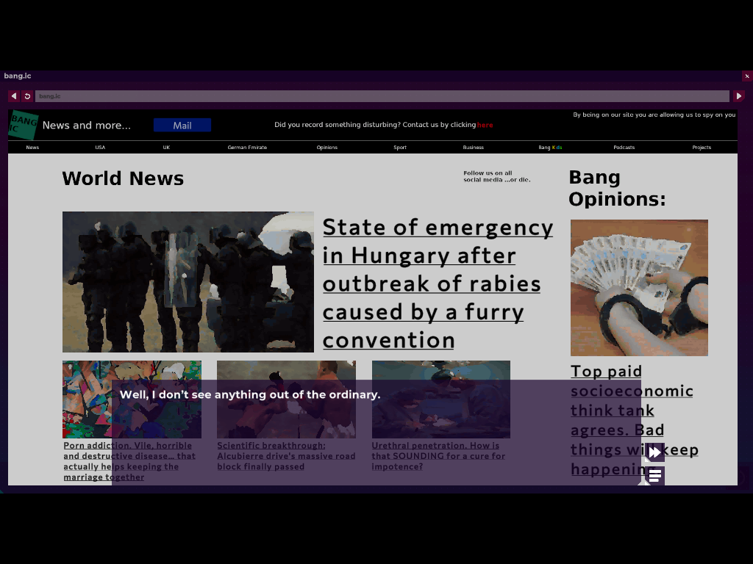
Task: Click the boxing match thumbnail
Action: (286, 399)
